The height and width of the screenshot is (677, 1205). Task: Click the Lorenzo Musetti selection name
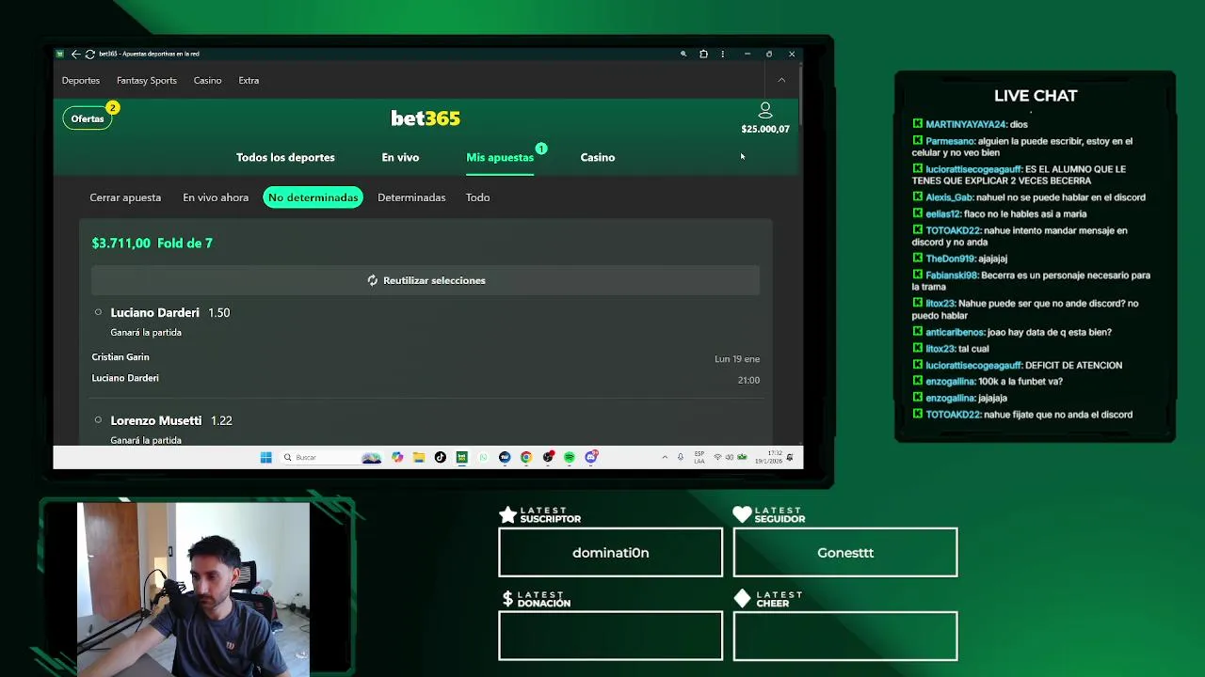pos(156,420)
